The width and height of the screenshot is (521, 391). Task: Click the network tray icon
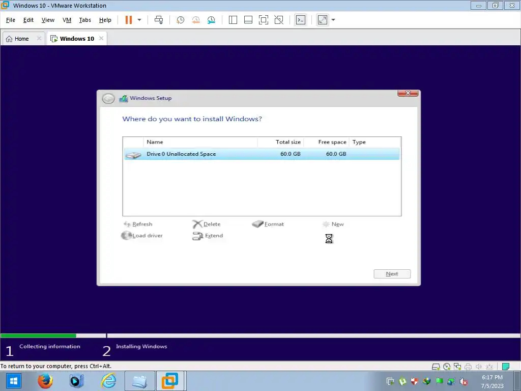451,381
